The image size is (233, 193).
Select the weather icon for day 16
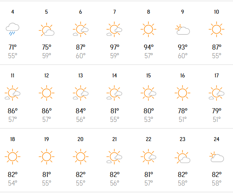(x=182, y=93)
